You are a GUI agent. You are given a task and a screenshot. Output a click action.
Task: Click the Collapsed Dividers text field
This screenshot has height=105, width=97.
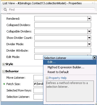[63, 25]
